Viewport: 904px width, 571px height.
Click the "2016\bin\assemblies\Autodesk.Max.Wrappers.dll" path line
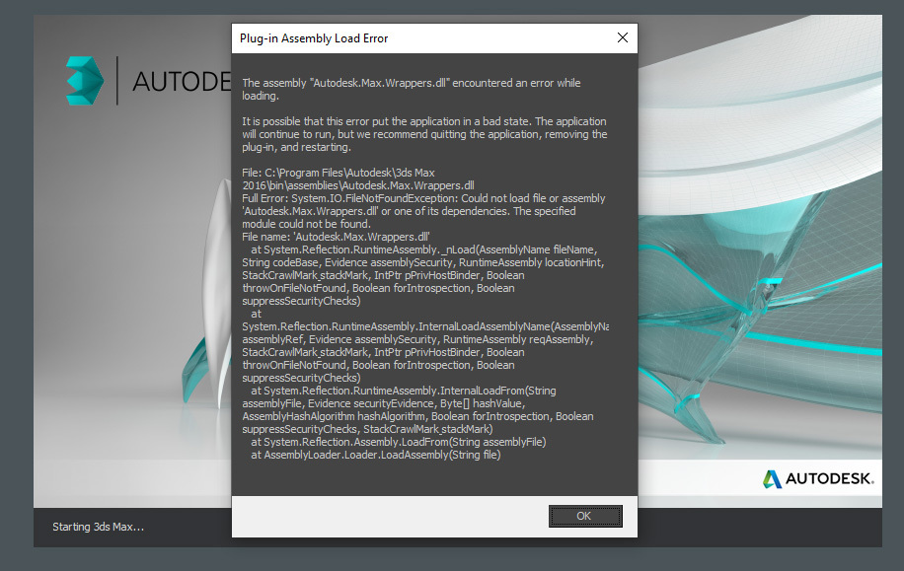coord(358,185)
